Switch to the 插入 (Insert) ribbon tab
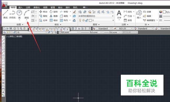The image size is (170, 102). point(20,7)
